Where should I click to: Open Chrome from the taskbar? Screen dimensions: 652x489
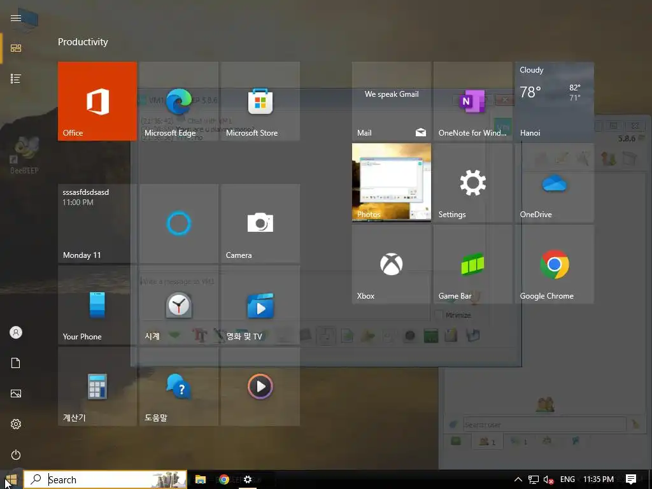224,479
